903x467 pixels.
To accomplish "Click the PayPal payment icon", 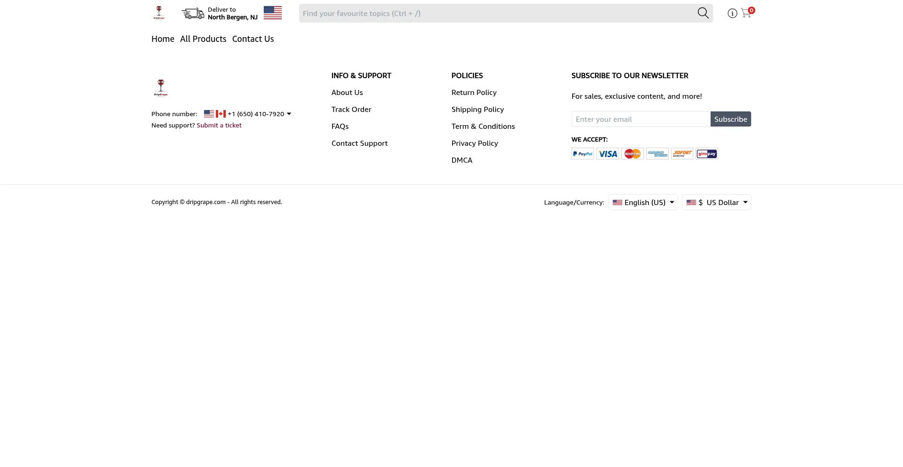I will click(x=583, y=154).
